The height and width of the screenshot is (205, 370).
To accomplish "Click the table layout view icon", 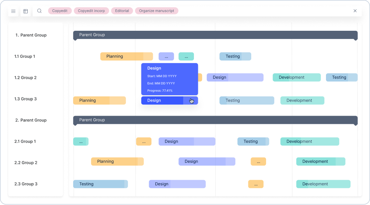I will [x=26, y=11].
